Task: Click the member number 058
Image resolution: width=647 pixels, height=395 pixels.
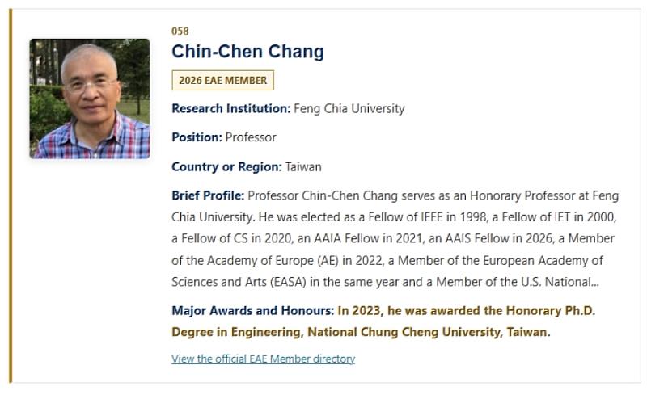Action: point(180,32)
